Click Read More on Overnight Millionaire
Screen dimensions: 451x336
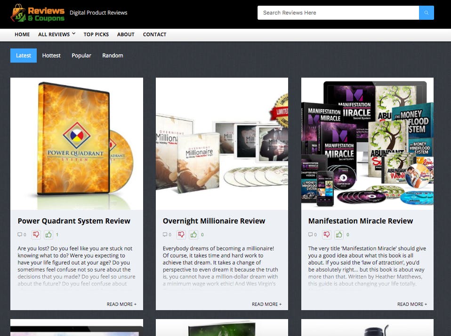point(266,304)
